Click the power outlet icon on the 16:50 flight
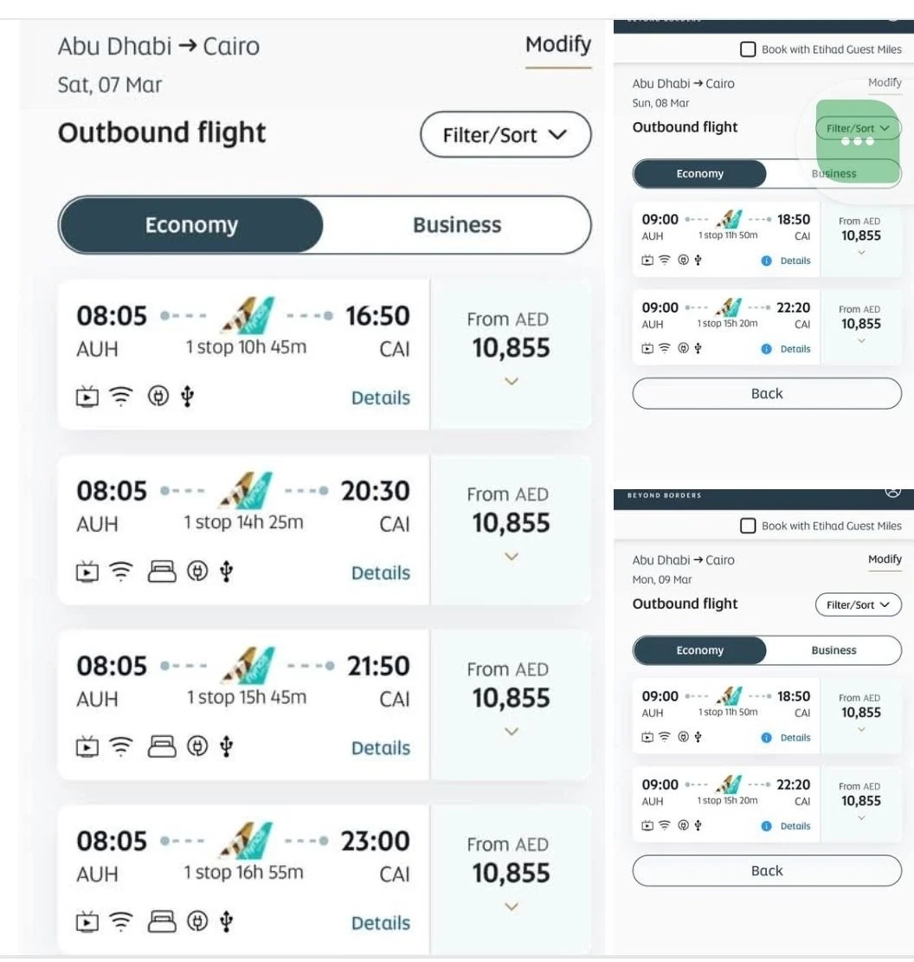914x962 pixels. (158, 397)
